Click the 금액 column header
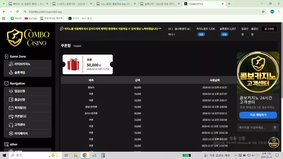The image size is (283, 159). pyautogui.click(x=138, y=80)
